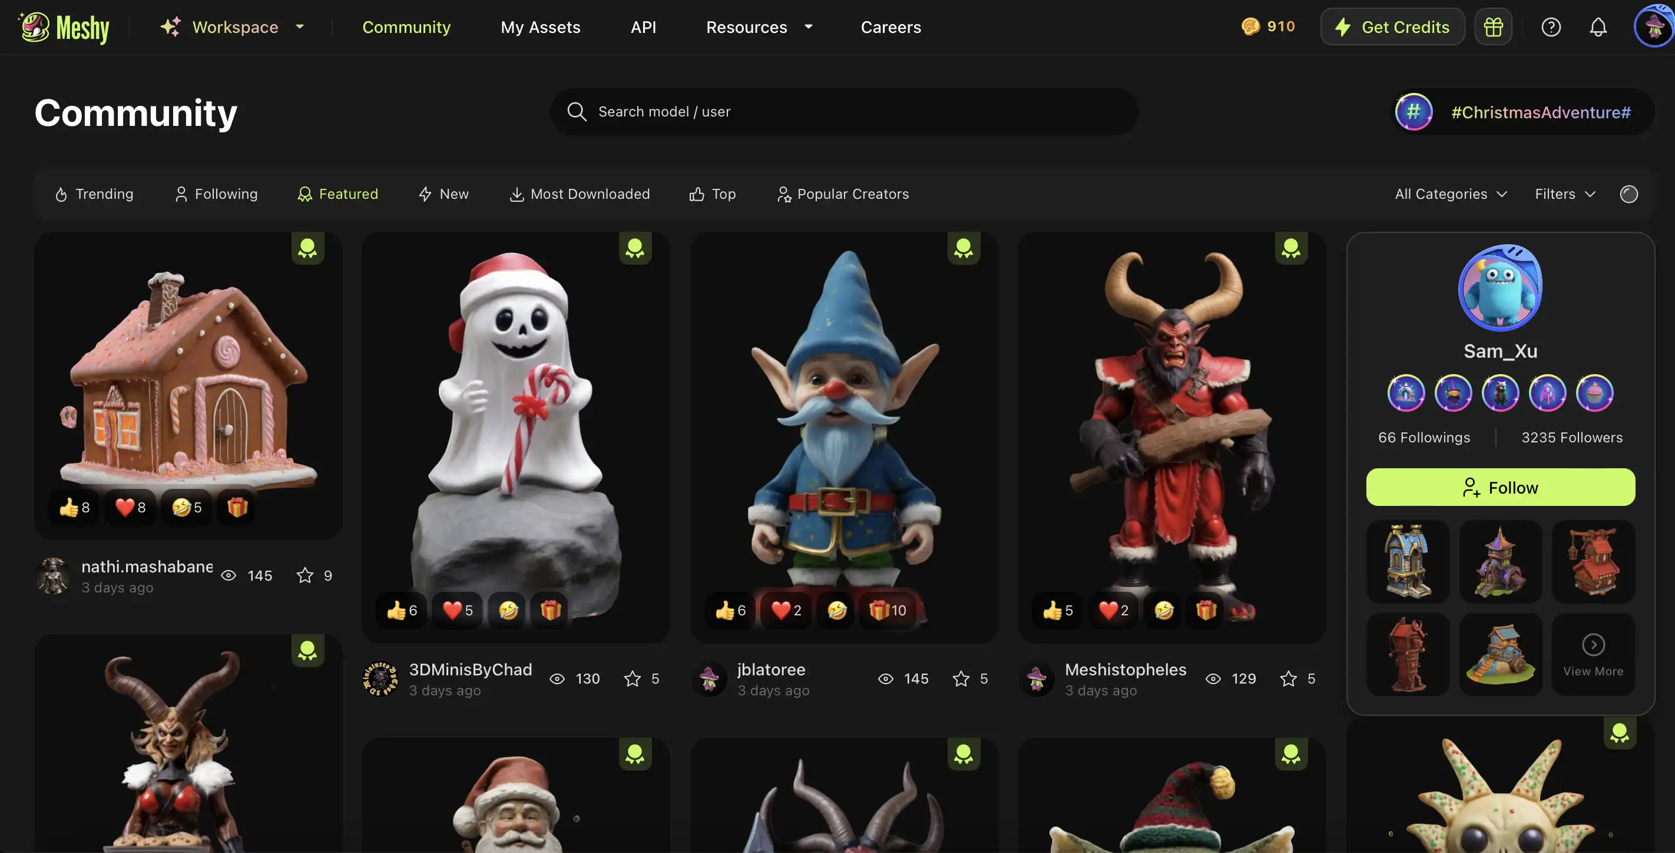
Task: View the Popular Creators tab
Action: coord(843,194)
